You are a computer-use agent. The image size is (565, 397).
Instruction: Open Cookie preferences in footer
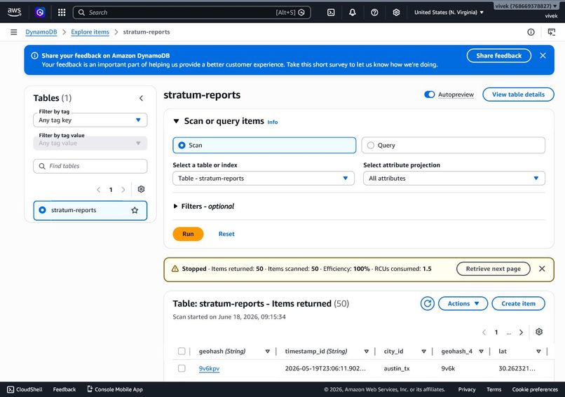[x=535, y=389]
